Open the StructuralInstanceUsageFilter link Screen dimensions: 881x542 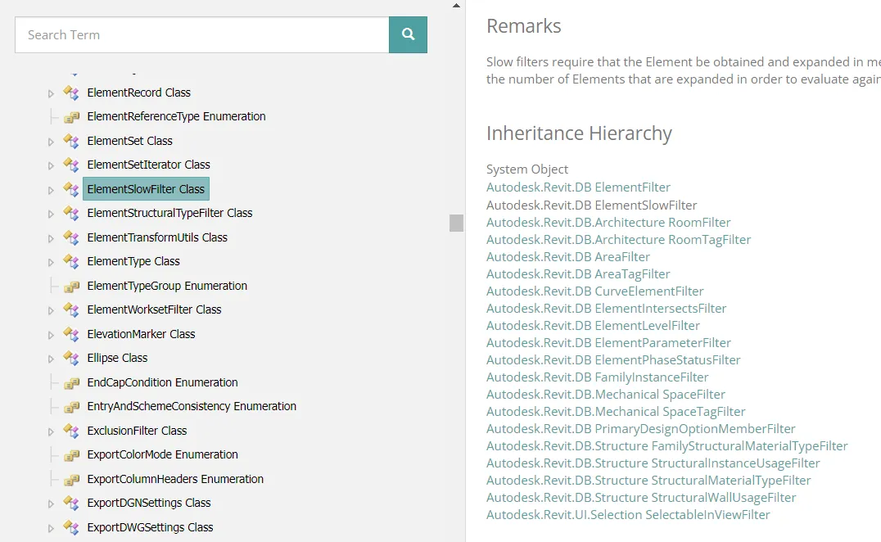coord(653,463)
